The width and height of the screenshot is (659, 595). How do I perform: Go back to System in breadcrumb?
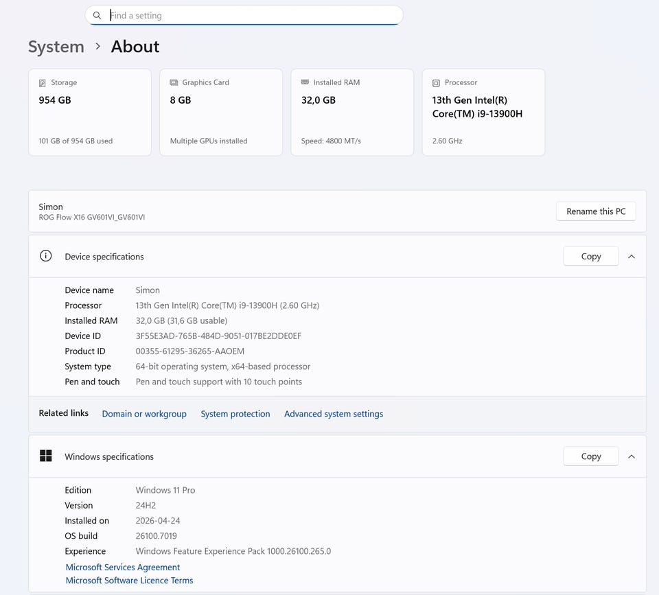pos(56,47)
